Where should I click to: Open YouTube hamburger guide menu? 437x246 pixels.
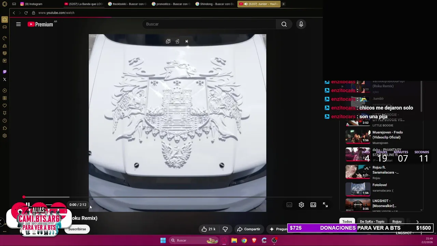point(18,24)
